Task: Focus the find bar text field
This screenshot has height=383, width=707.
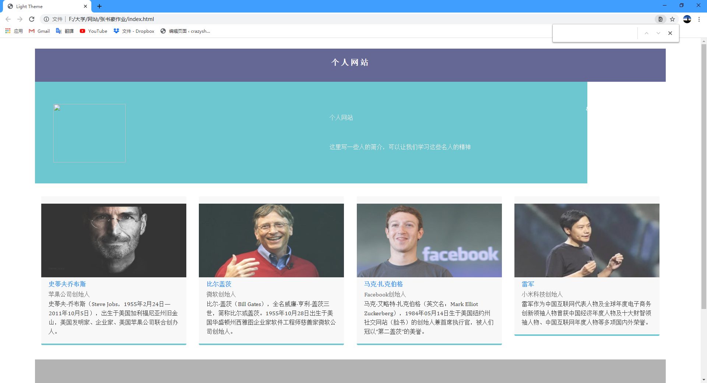Action: [596, 33]
